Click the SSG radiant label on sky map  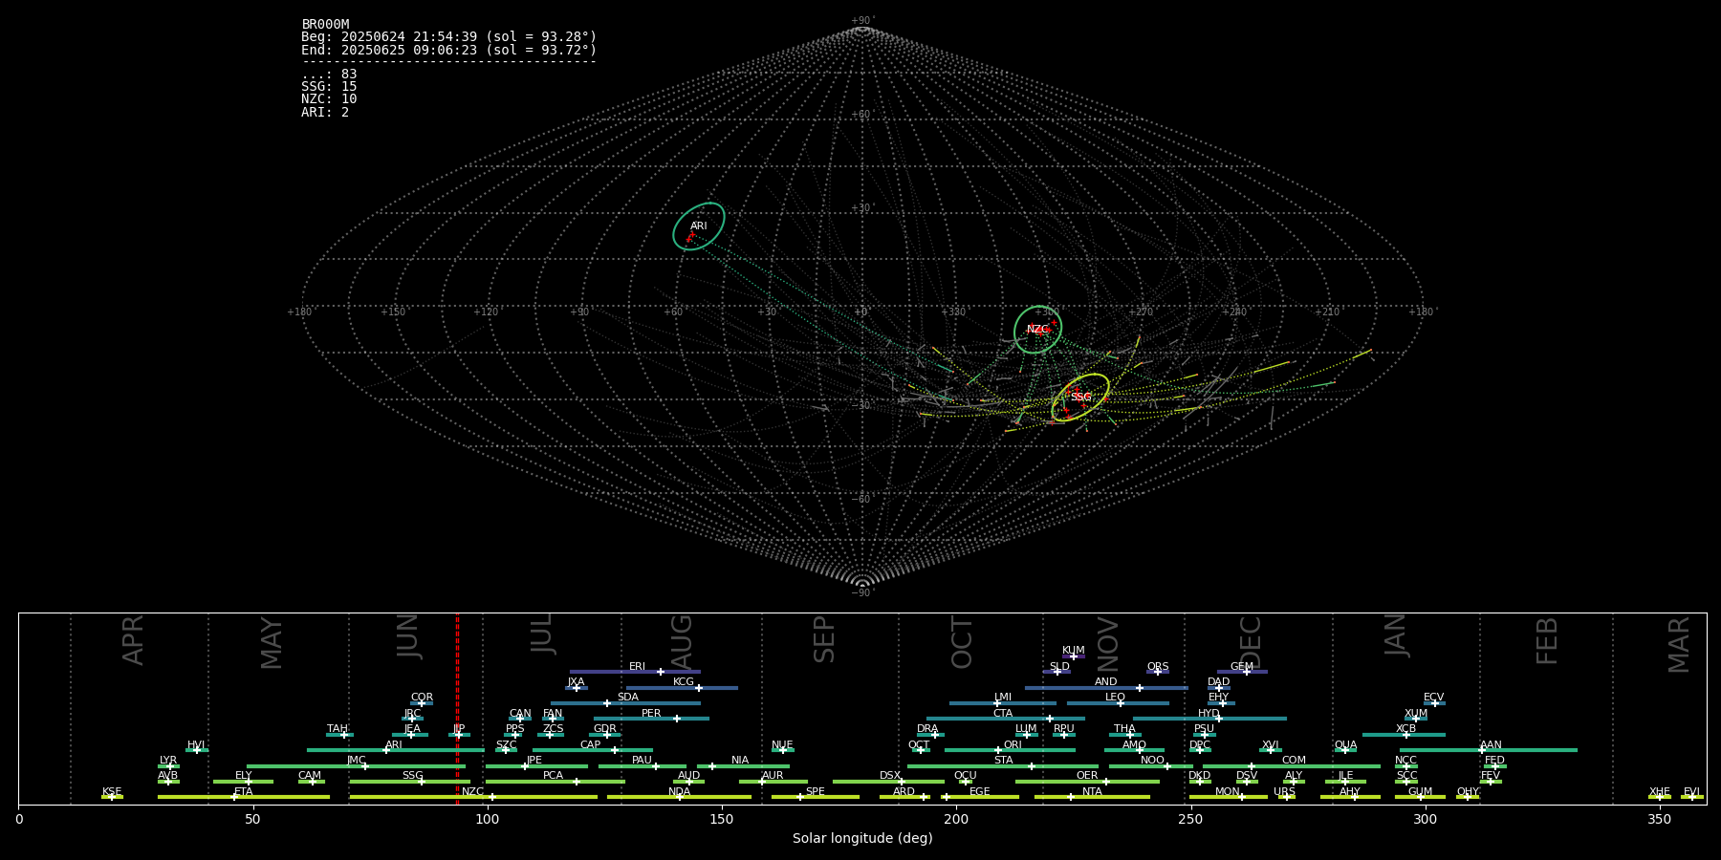point(1081,398)
